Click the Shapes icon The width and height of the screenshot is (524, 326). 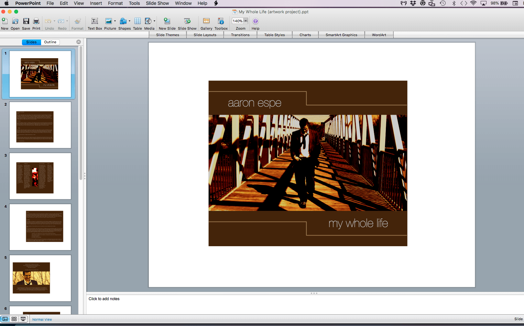[123, 21]
